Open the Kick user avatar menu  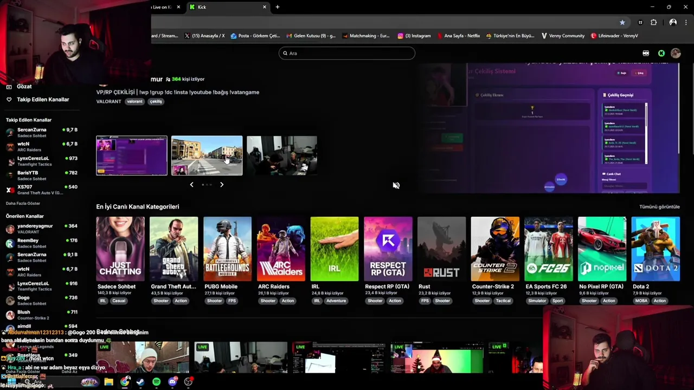pos(676,53)
